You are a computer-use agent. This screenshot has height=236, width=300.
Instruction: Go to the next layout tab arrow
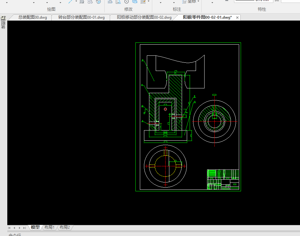20,228
